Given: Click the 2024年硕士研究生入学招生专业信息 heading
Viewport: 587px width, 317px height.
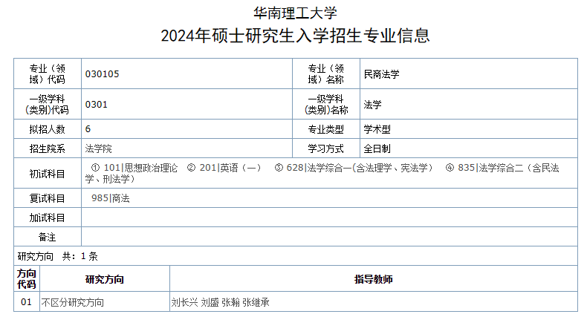Looking at the screenshot, I should click(x=295, y=35).
